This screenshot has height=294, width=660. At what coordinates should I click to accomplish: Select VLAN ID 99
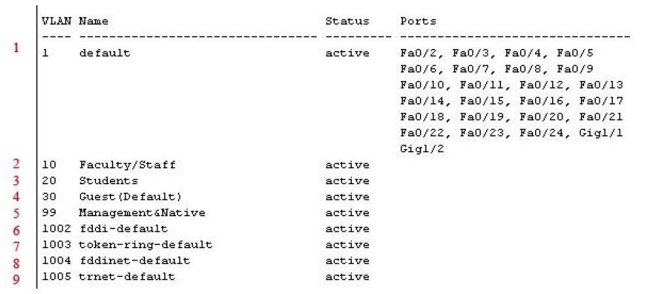tap(48, 212)
